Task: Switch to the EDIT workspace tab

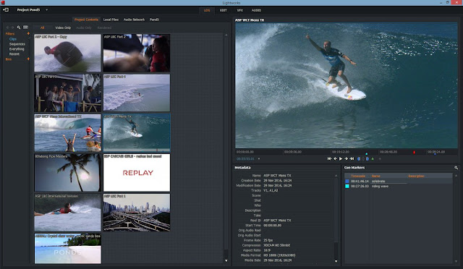Action: [x=224, y=10]
